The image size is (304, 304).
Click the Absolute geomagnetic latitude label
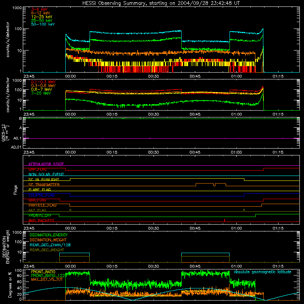(263, 272)
